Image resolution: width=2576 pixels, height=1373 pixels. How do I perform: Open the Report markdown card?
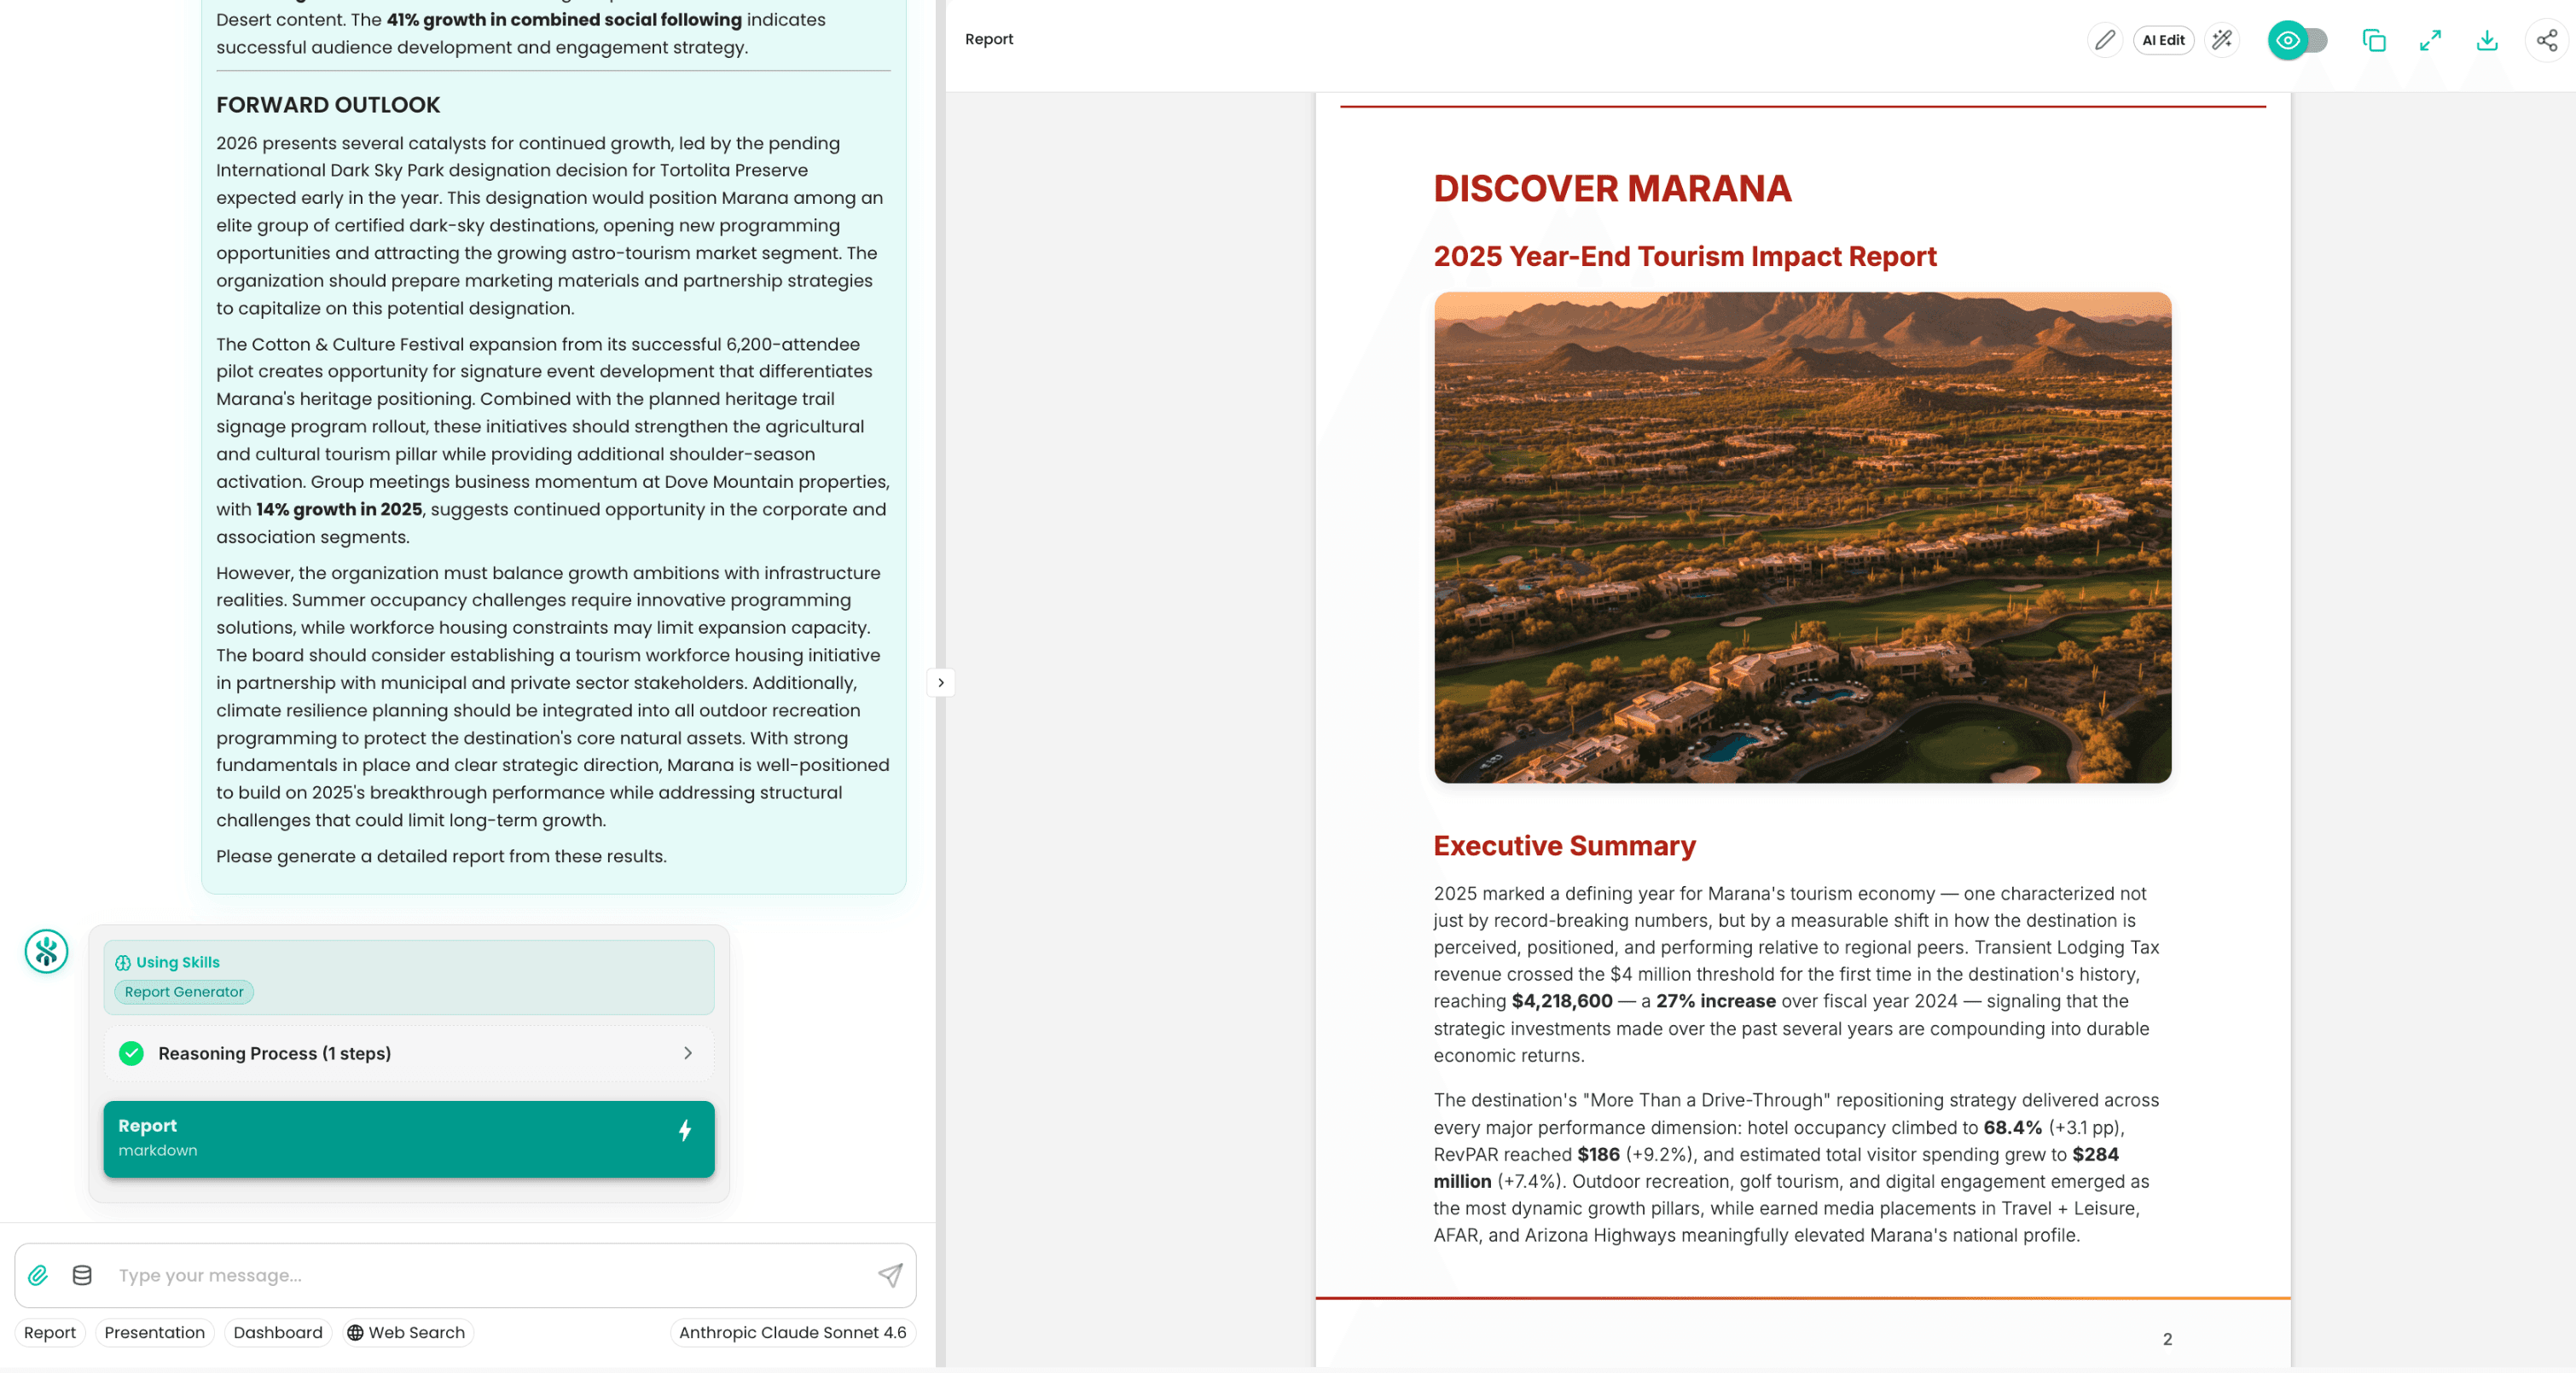click(x=409, y=1138)
